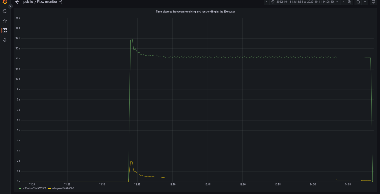Open the panel title menu
Viewport: 380px width, 194px height.
pos(195,11)
